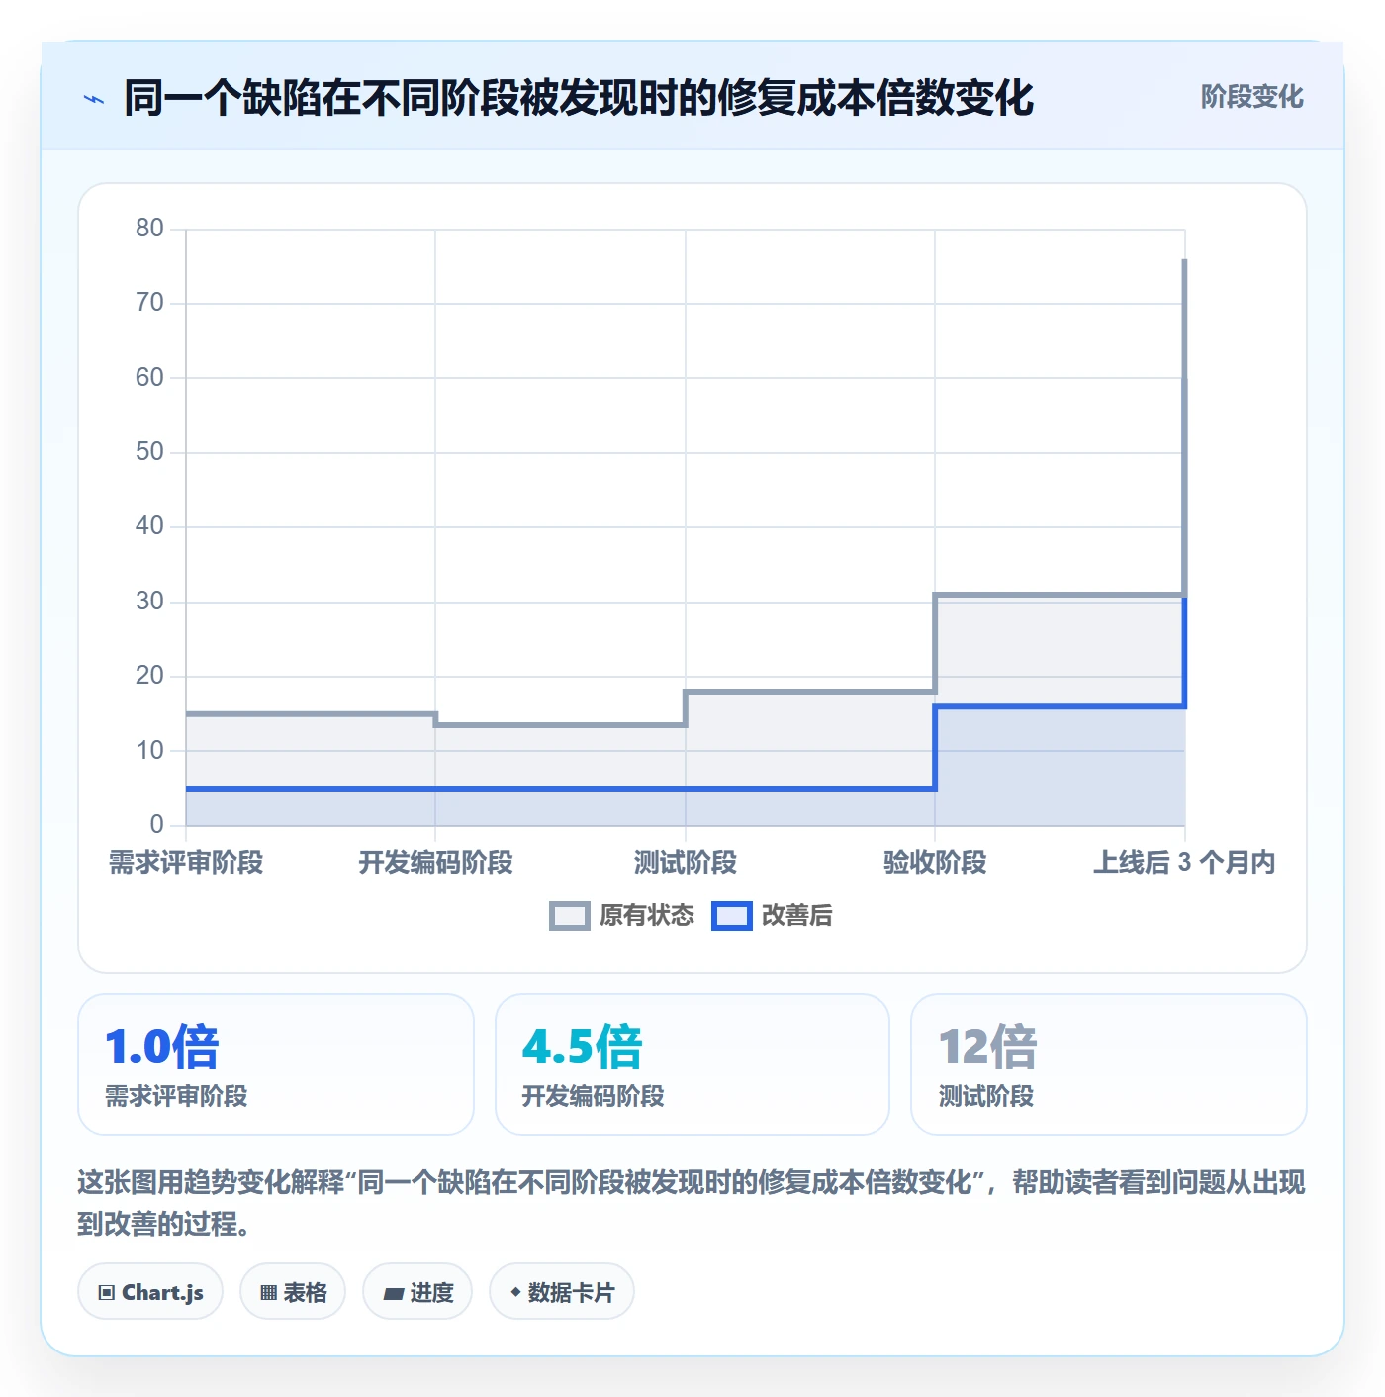Click the chart title 同一个缺陷在不同阶段被发现时的修复成本倍数变化
Viewport: 1385px width, 1397px height.
tap(579, 98)
